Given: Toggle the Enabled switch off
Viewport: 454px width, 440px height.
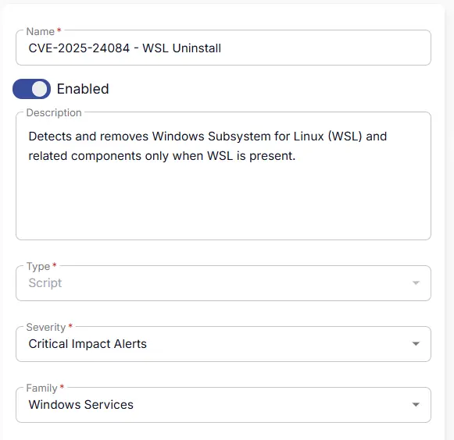Looking at the screenshot, I should (31, 89).
